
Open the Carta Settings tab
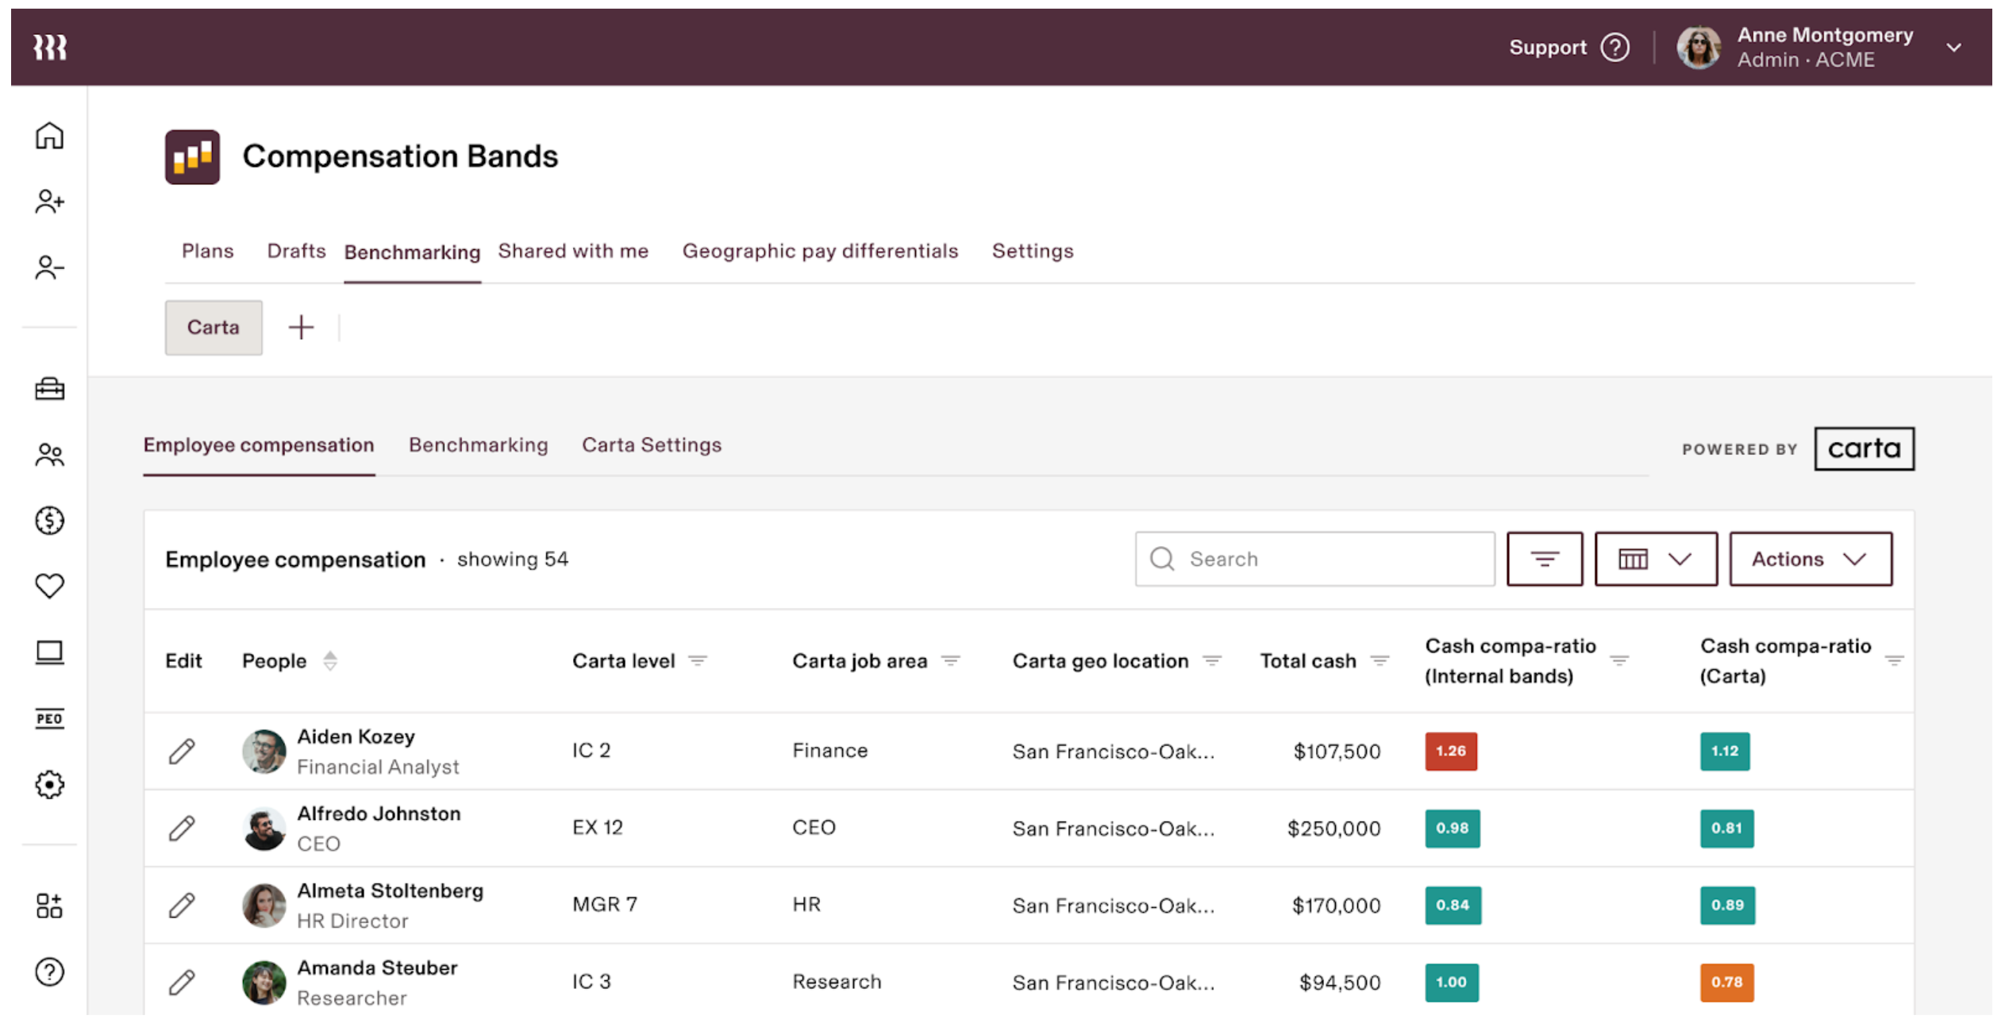(x=651, y=445)
